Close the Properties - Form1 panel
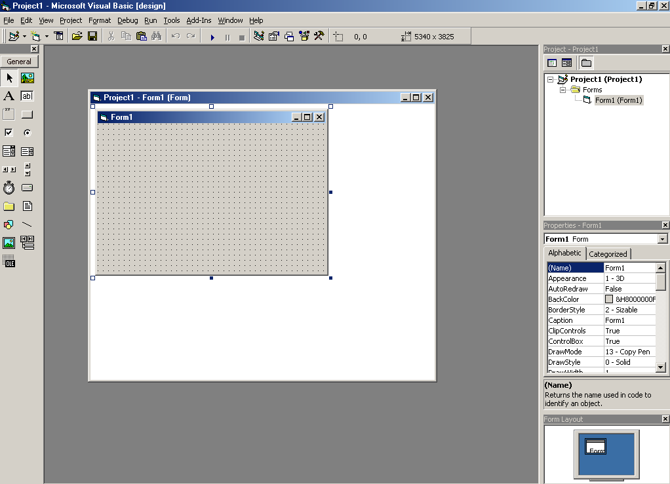Viewport: 670px width, 484px height. tap(665, 225)
